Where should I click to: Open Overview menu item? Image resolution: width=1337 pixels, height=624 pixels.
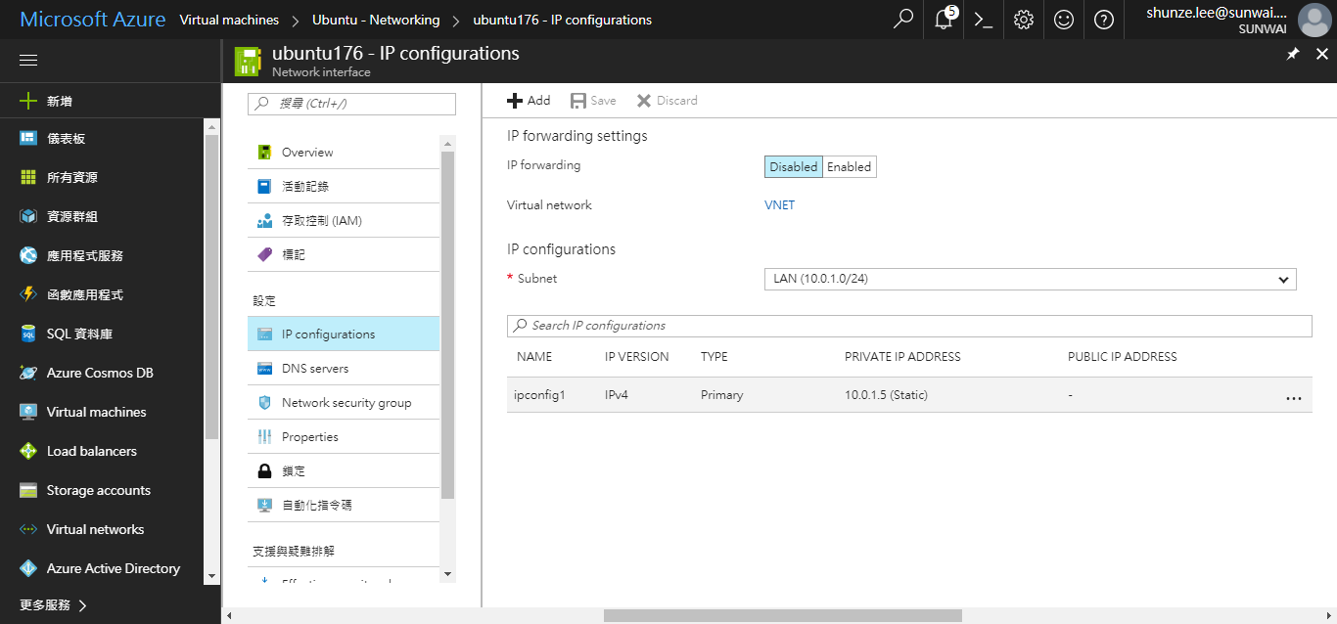click(x=344, y=153)
